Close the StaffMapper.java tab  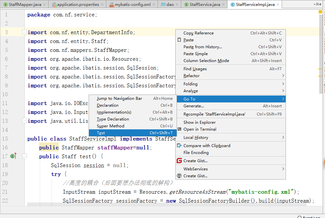tap(44, 4)
